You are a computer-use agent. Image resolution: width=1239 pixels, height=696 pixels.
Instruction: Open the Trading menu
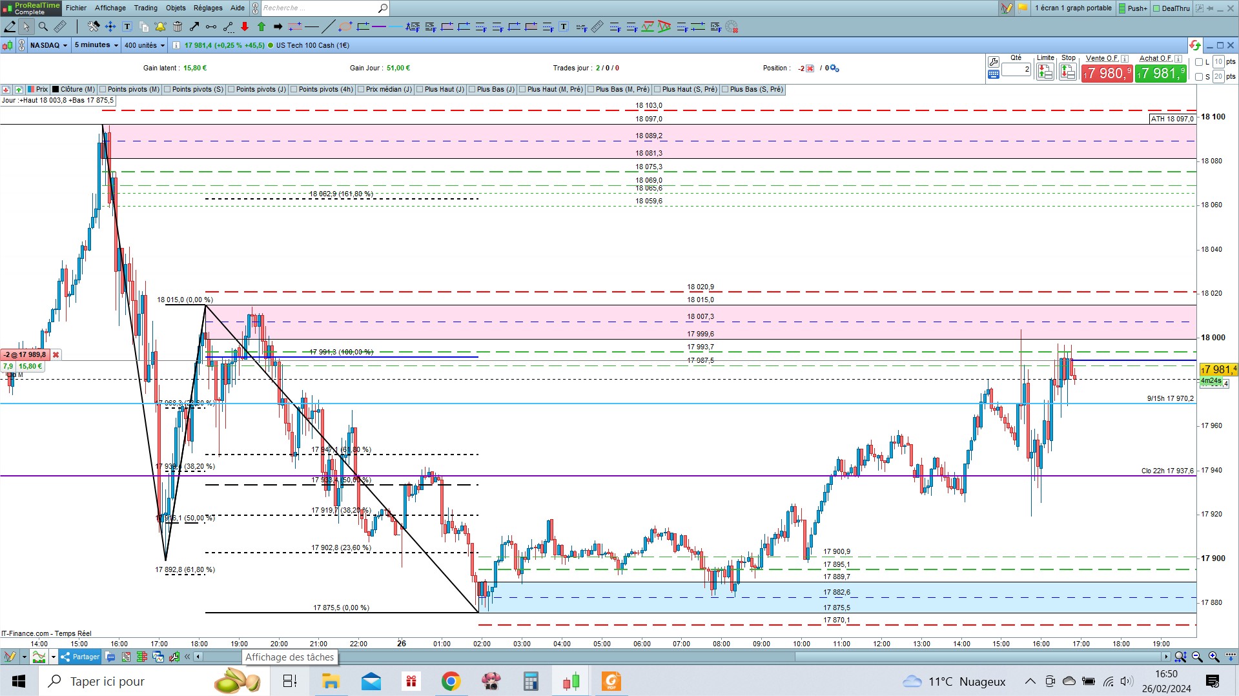146,8
